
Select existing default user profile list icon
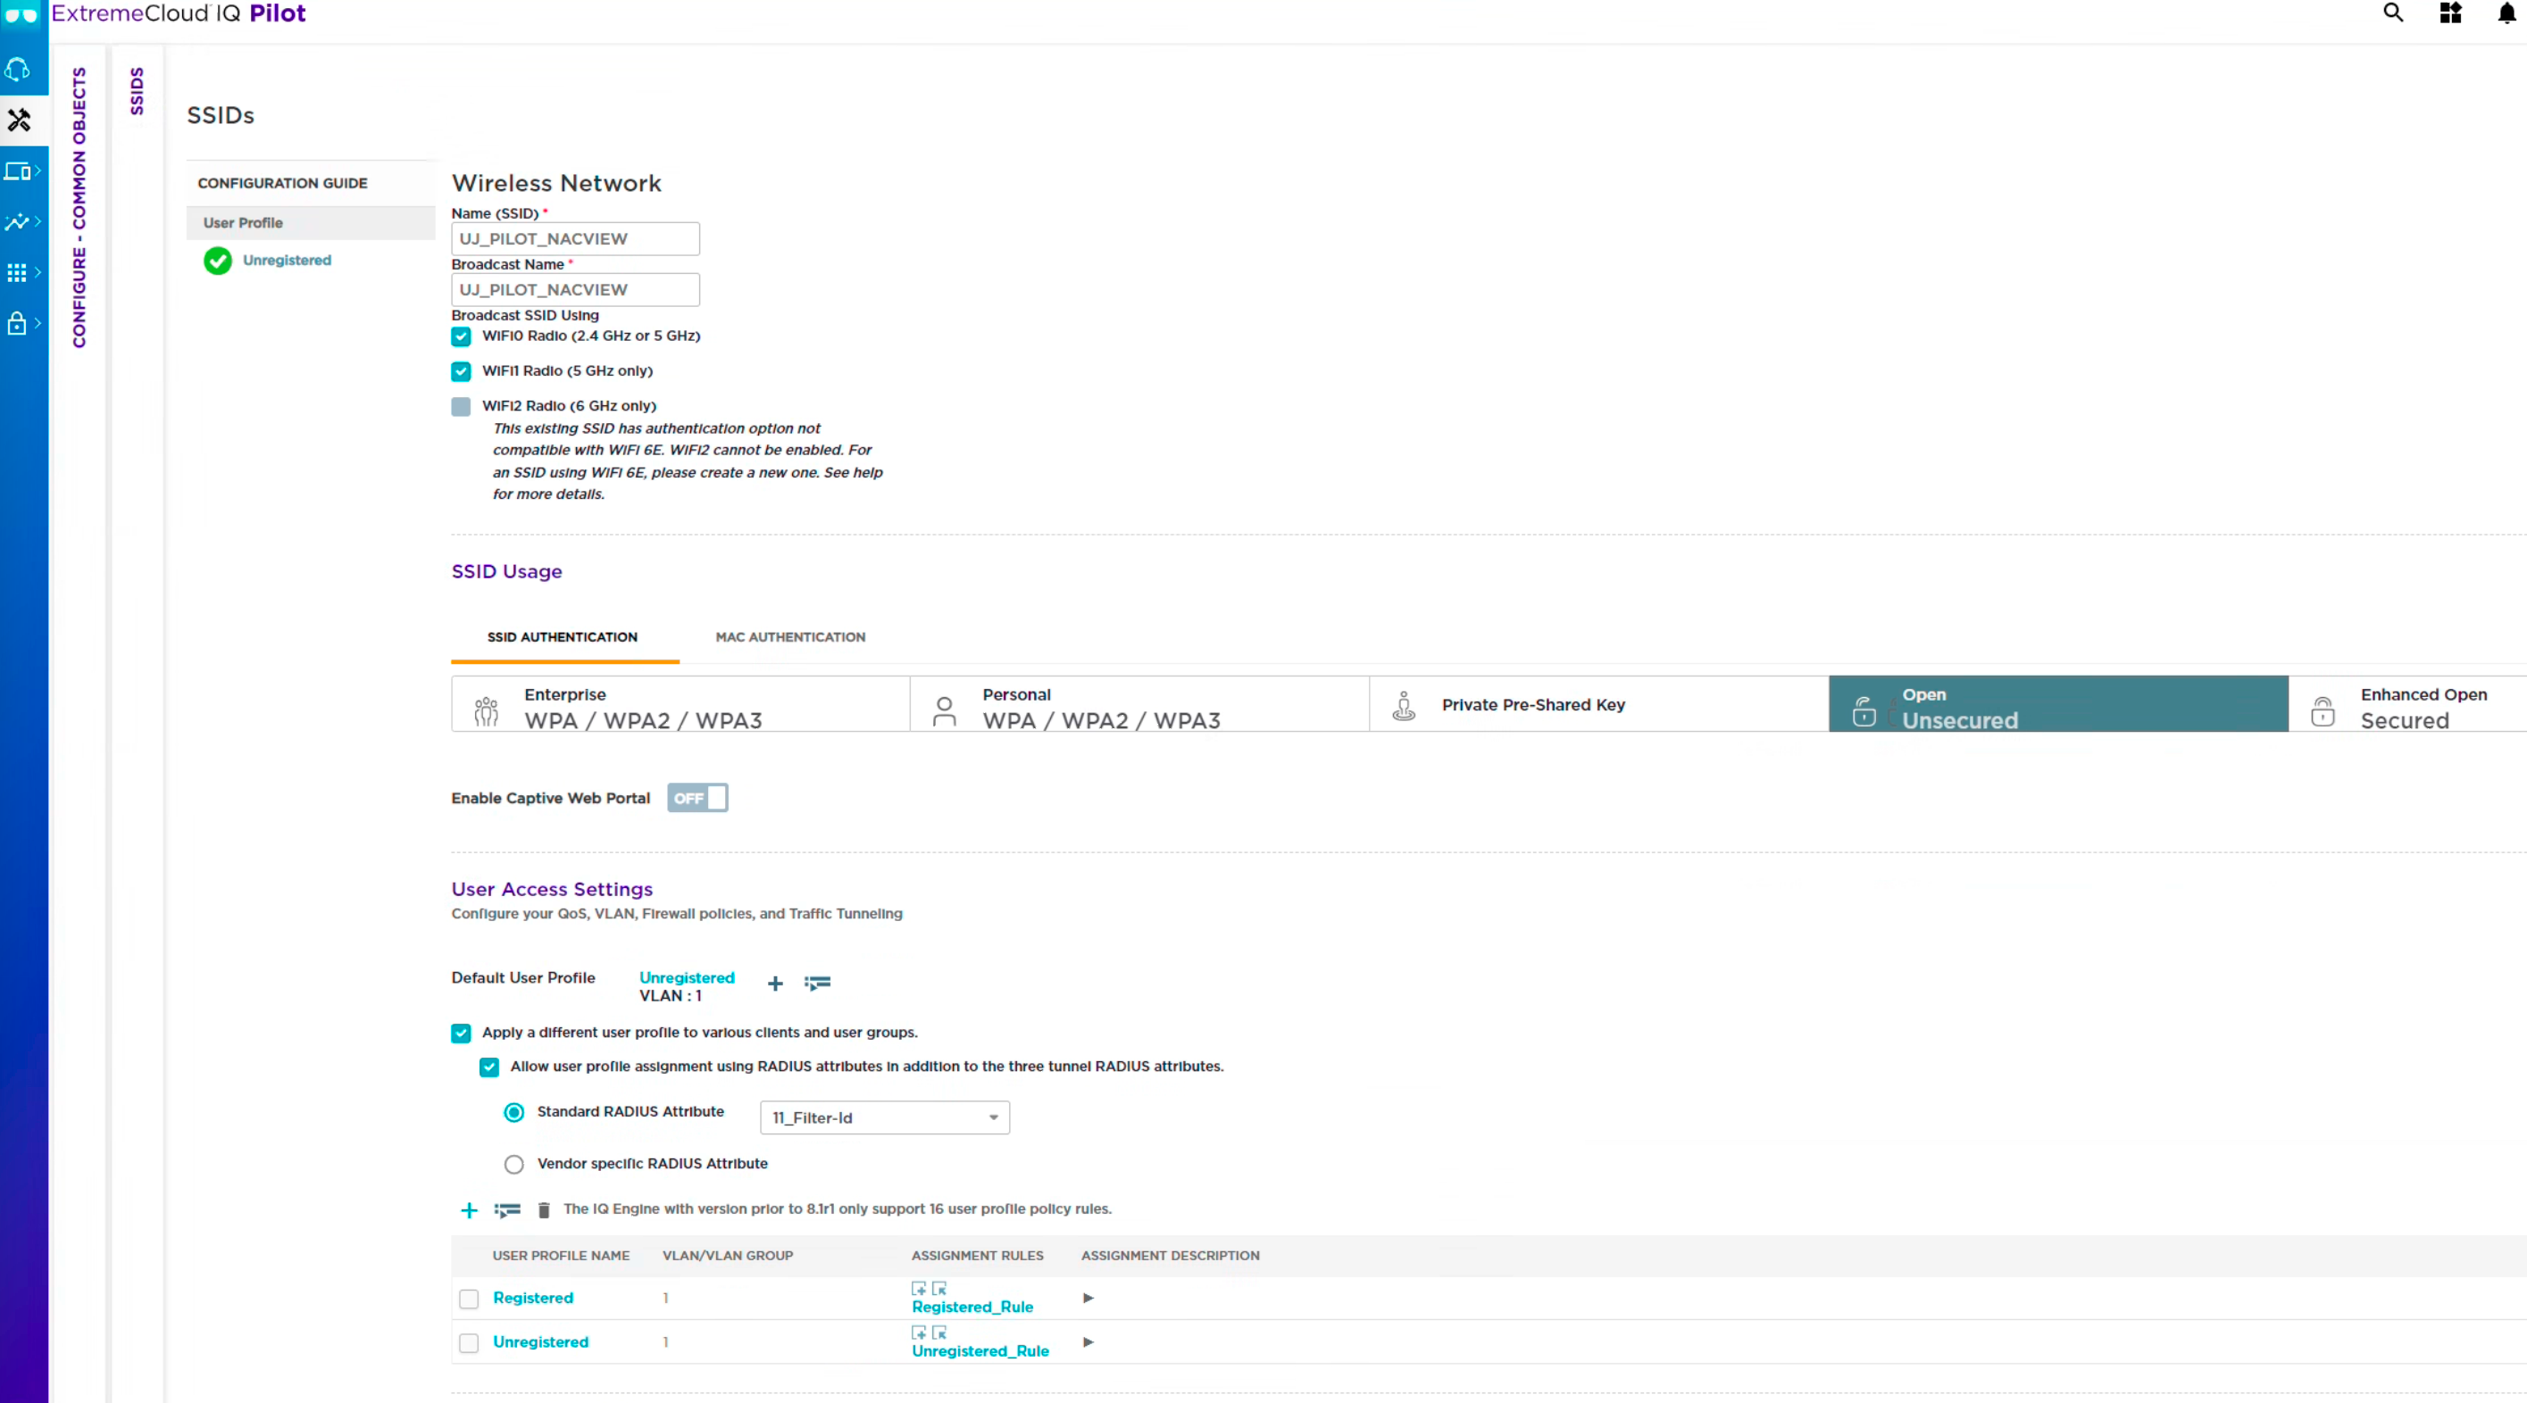coord(817,983)
